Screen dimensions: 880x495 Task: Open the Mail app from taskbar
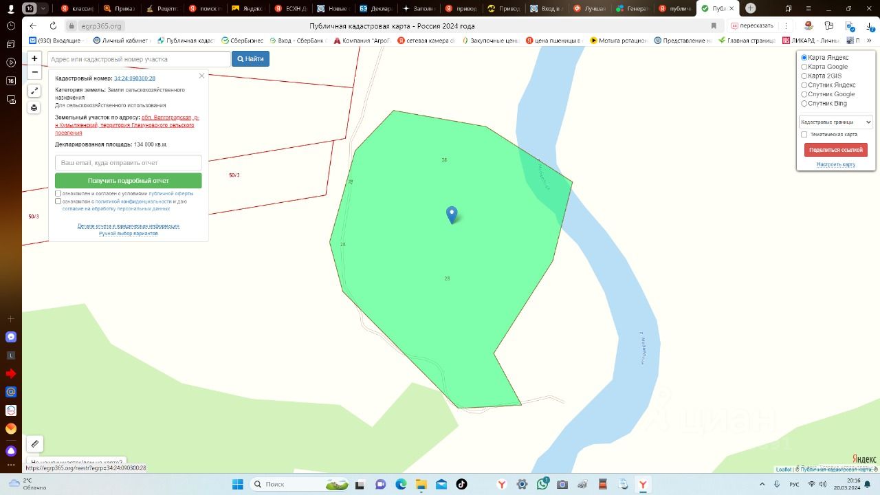point(441,484)
